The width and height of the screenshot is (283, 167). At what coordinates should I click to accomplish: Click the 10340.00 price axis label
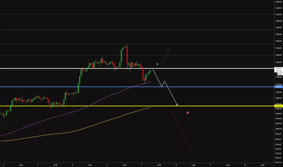(279, 119)
